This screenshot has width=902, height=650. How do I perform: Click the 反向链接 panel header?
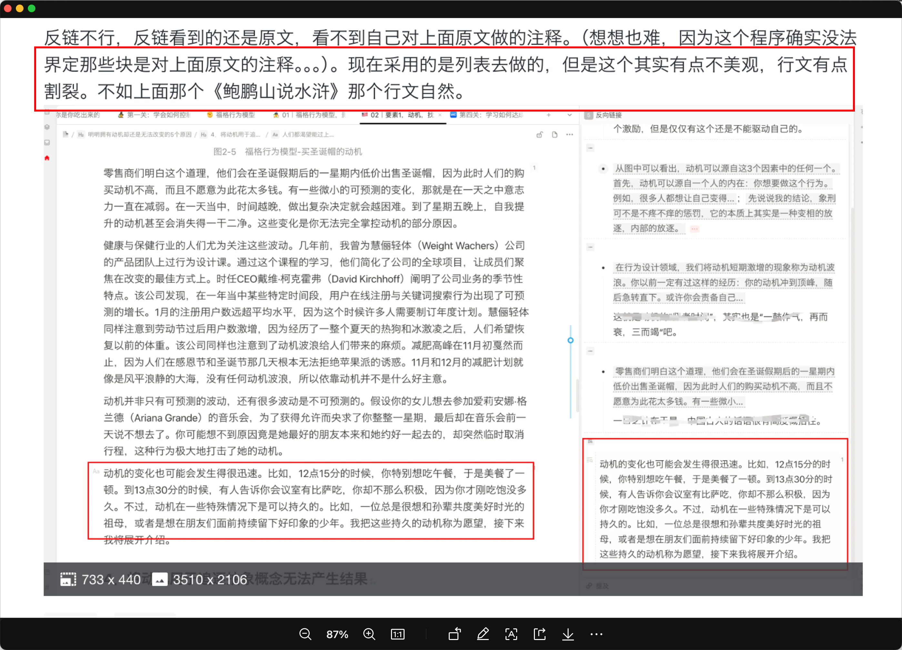point(608,115)
